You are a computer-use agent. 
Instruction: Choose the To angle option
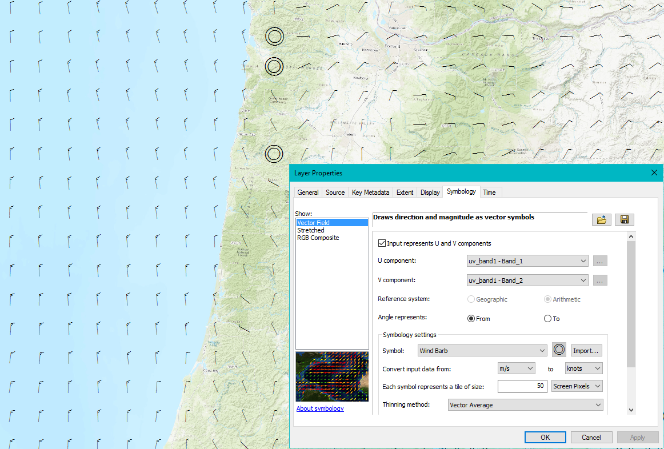click(547, 319)
